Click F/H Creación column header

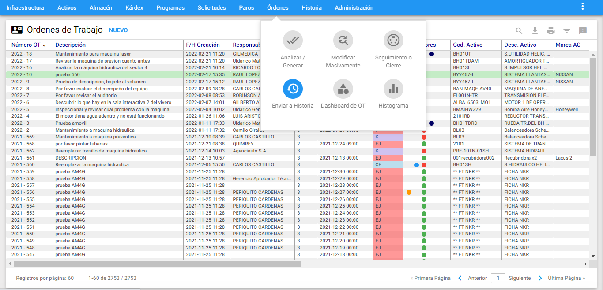click(203, 45)
